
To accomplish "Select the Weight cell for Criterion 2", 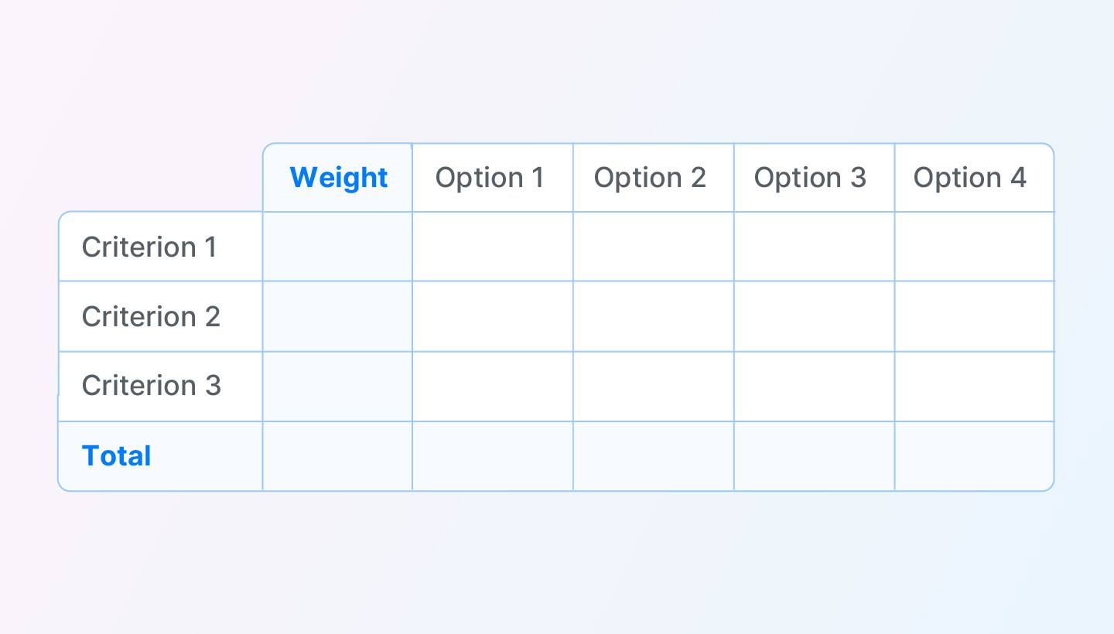I will coord(338,317).
